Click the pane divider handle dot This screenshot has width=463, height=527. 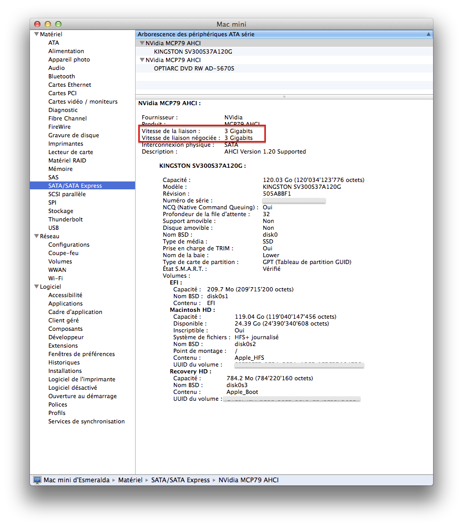coord(284,97)
